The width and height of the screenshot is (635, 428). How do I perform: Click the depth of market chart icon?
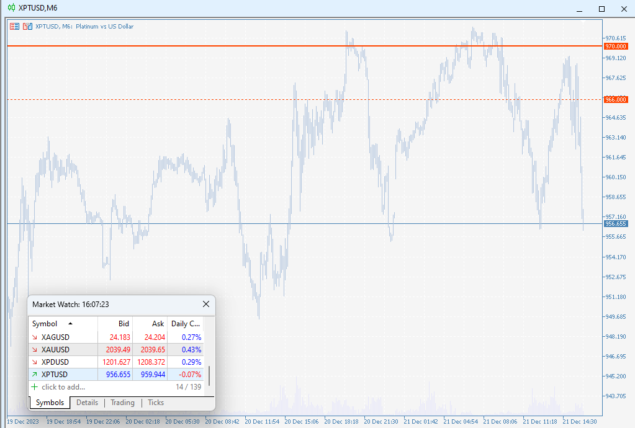pyautogui.click(x=27, y=26)
